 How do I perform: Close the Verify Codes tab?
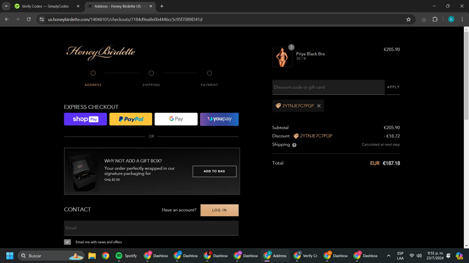78,6
